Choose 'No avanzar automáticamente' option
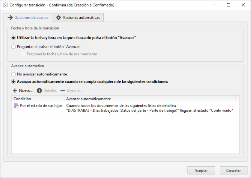The width and height of the screenshot is (251, 178). pyautogui.click(x=14, y=74)
